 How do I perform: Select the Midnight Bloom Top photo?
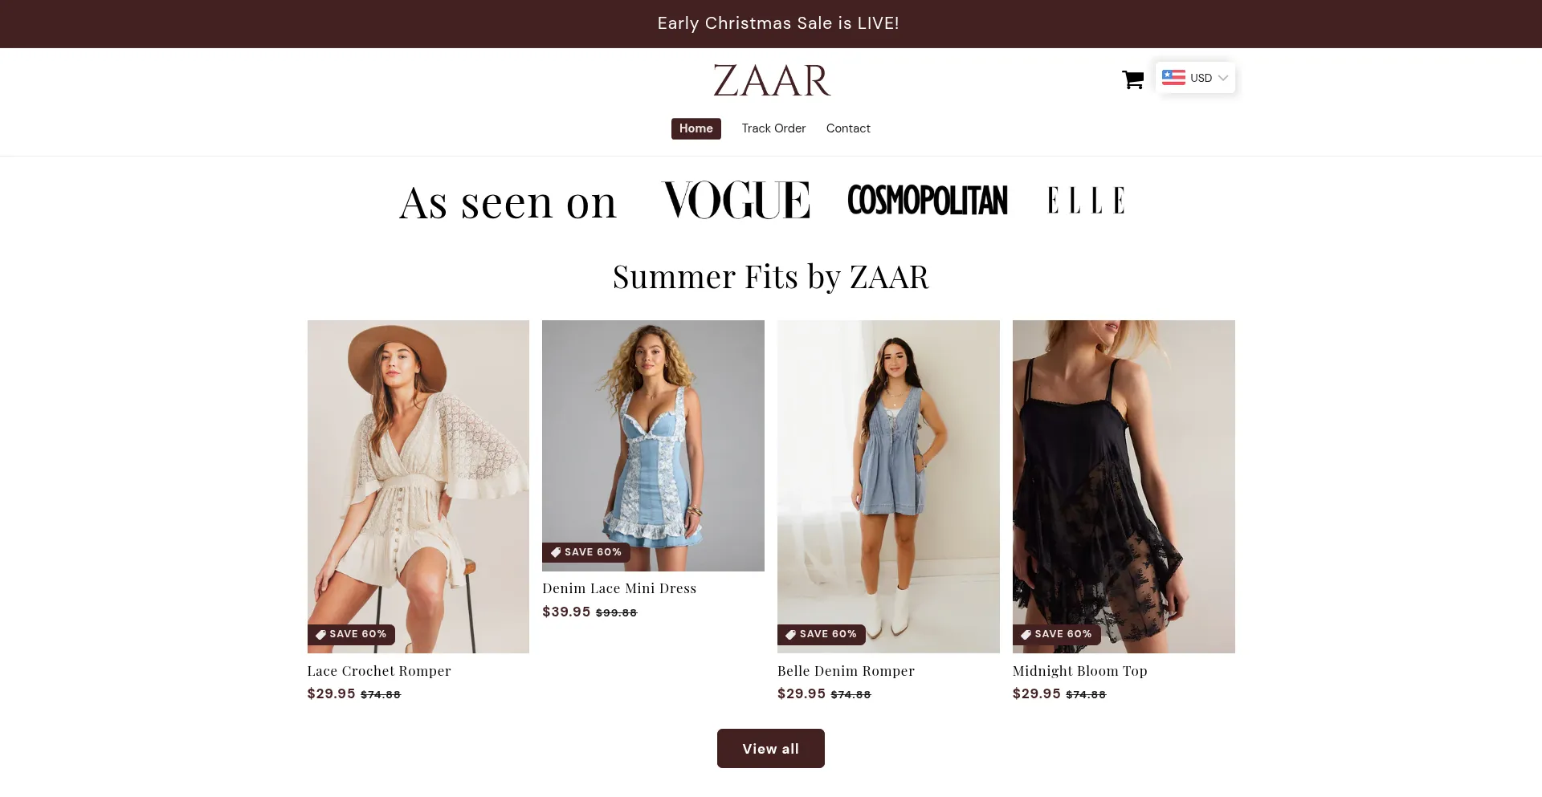point(1124,486)
